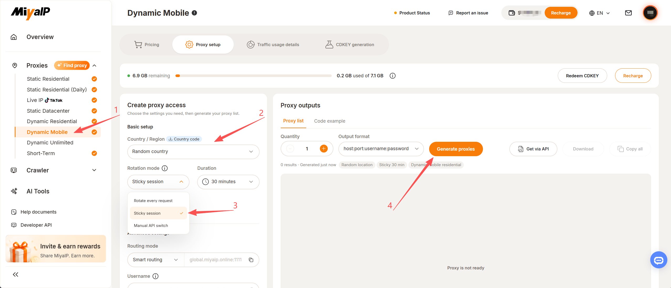Switch to Traffic usage details tab
This screenshot has width=671, height=288.
273,45
